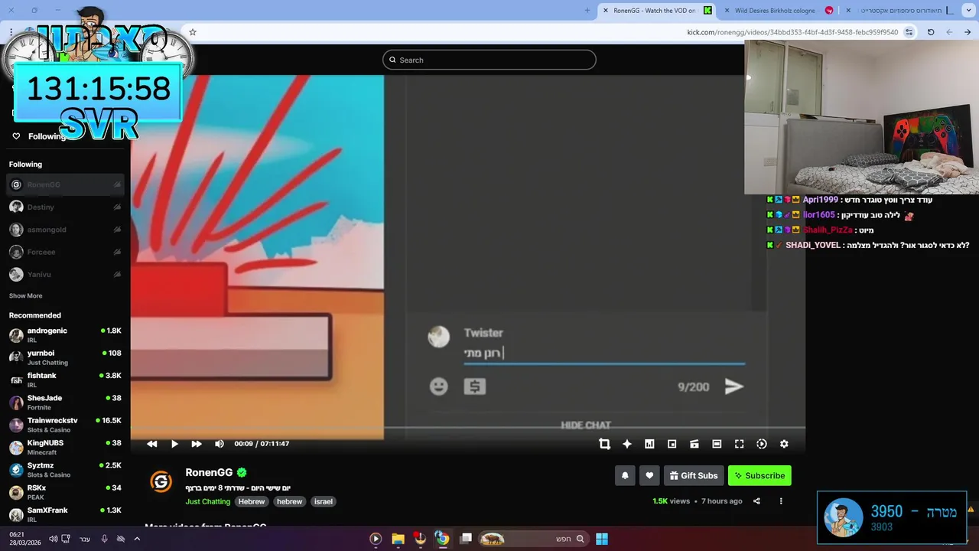Click the sparkle icon in player controls
Screen dimensions: 979x551
(627, 444)
